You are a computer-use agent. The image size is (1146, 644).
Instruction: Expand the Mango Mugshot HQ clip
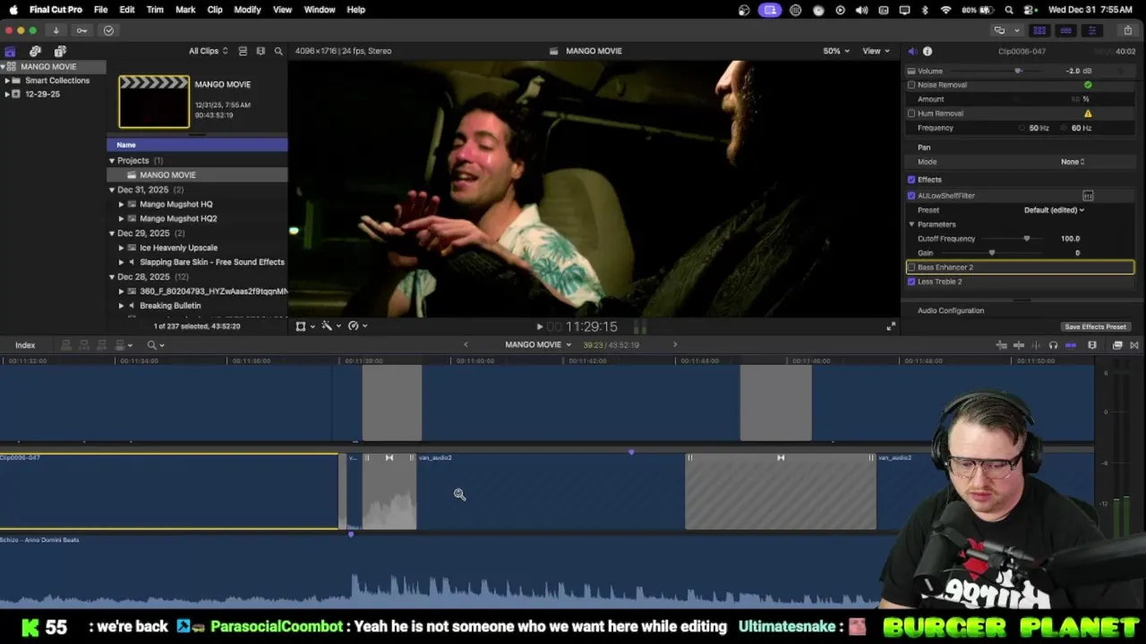[x=122, y=205]
